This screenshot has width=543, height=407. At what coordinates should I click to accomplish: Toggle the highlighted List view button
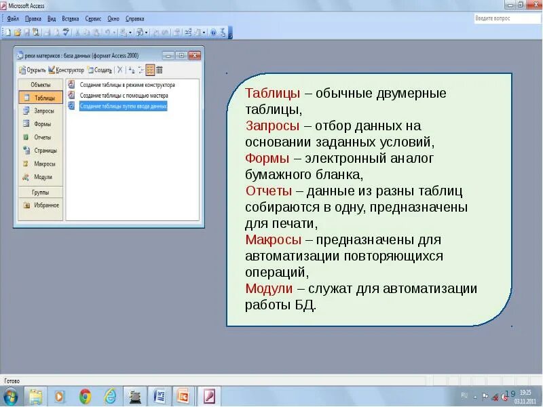[150, 70]
